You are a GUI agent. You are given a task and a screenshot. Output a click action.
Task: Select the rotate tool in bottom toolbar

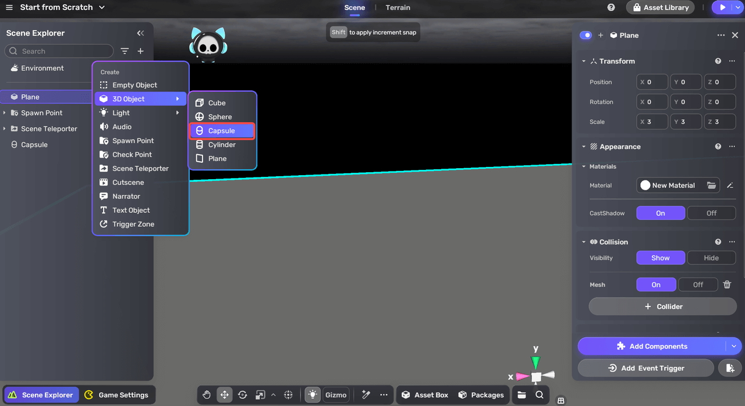pos(243,395)
